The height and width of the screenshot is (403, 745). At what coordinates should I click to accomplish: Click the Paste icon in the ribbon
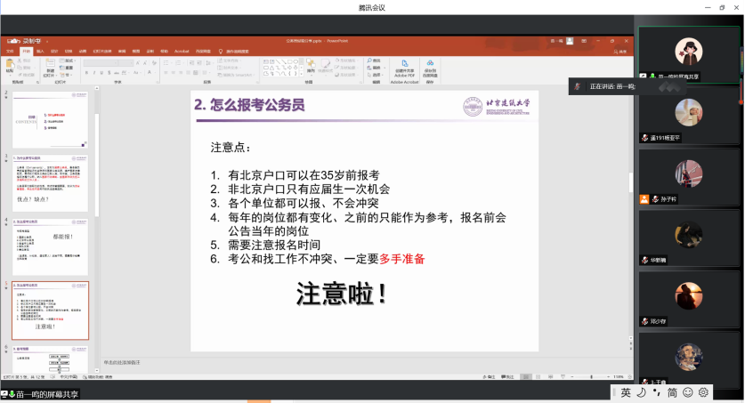[12, 67]
